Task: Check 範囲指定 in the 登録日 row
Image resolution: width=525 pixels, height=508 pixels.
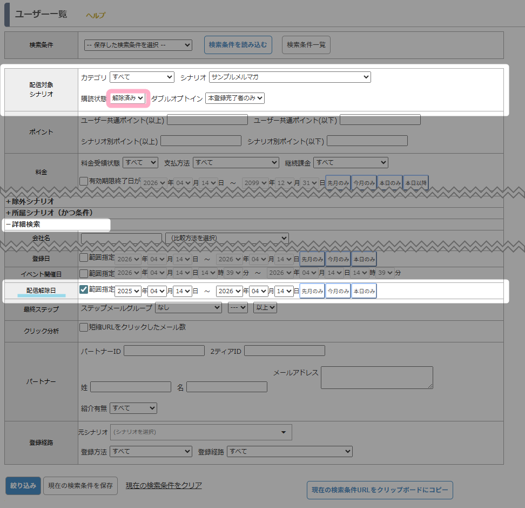Action: pos(84,258)
